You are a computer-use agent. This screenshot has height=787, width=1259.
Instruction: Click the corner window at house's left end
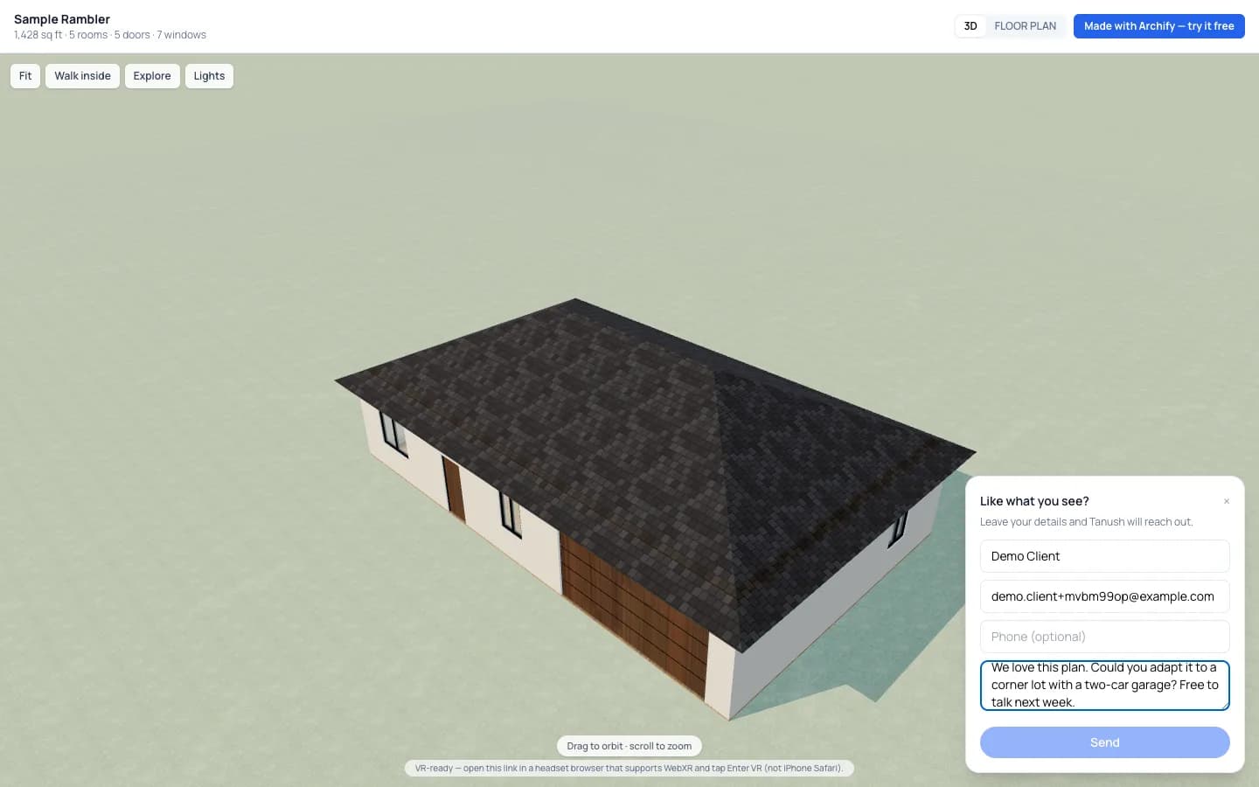pos(393,433)
